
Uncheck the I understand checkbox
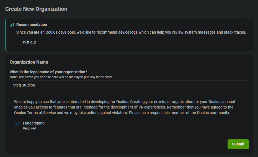click(17, 123)
